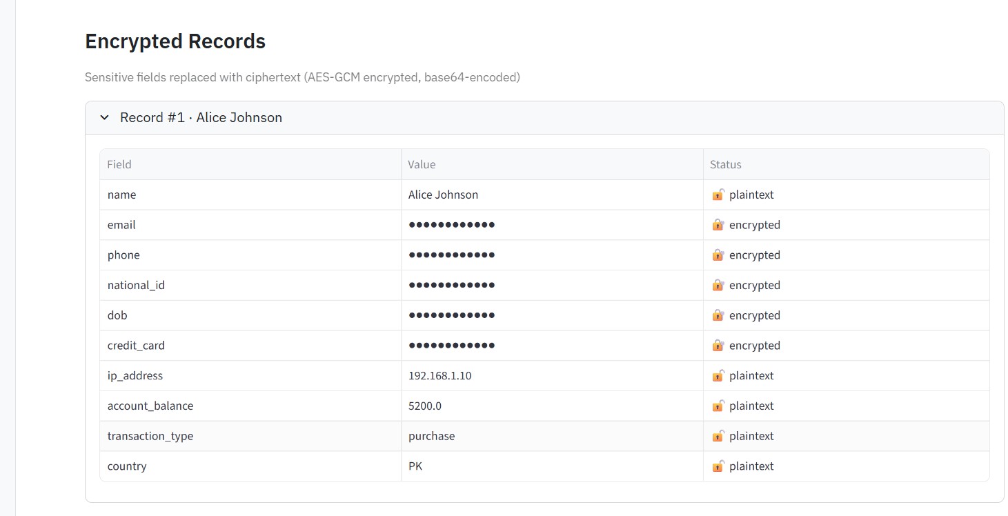The height and width of the screenshot is (516, 1008).
Task: Click encrypted status in national_id row
Action: pos(755,285)
